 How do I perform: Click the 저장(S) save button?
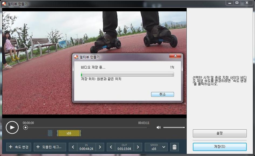[220, 147]
